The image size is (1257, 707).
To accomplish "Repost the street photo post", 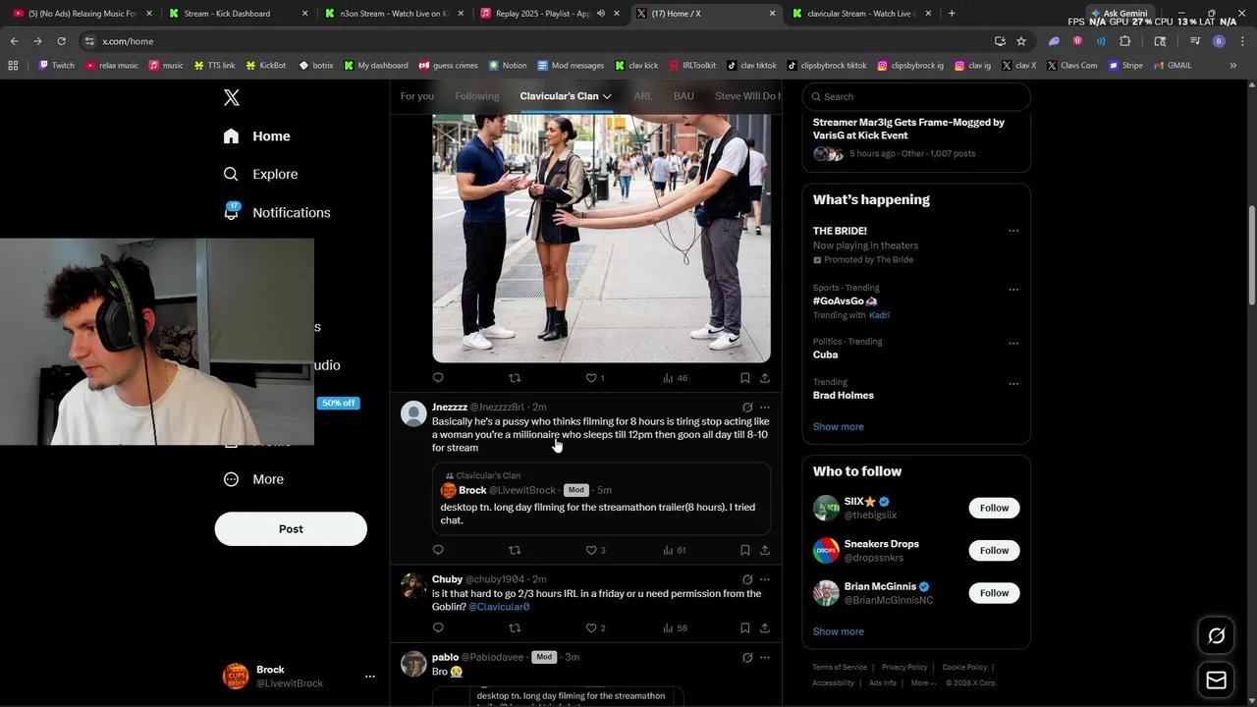I will click(515, 378).
